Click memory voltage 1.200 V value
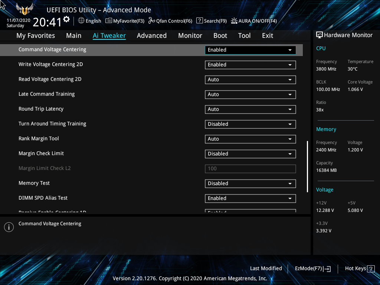Viewport: 380px width, 285px height. click(x=355, y=150)
